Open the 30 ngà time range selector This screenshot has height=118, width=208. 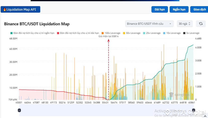point(185,24)
